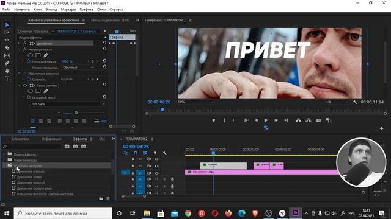The width and height of the screenshot is (391, 219).
Task: Create ellipse mask under Непрозрачность
Action: [x=31, y=55]
